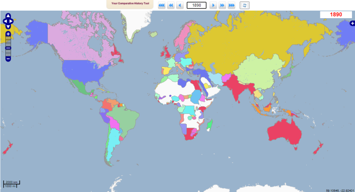
Task: Pan the map down with the arrow
Action: coord(8,27)
